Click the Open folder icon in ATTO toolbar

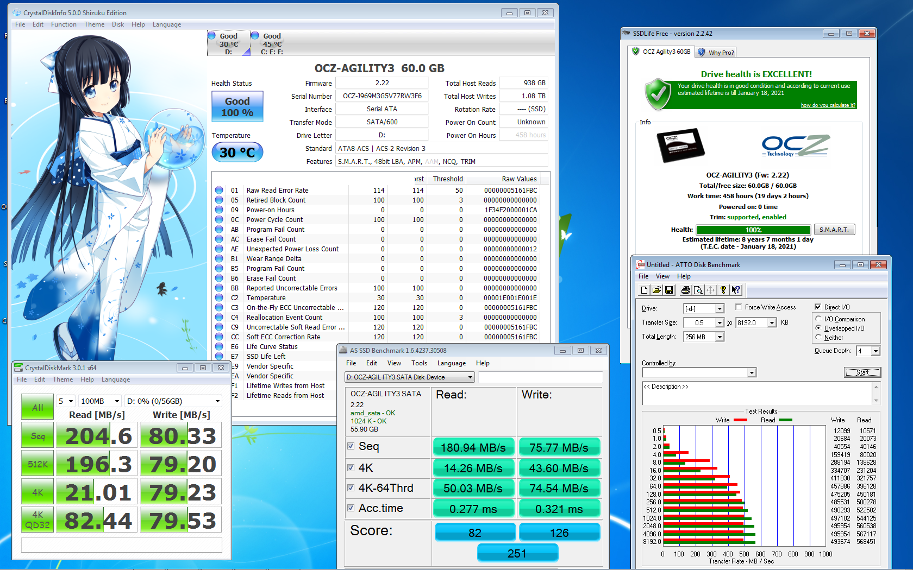[656, 290]
